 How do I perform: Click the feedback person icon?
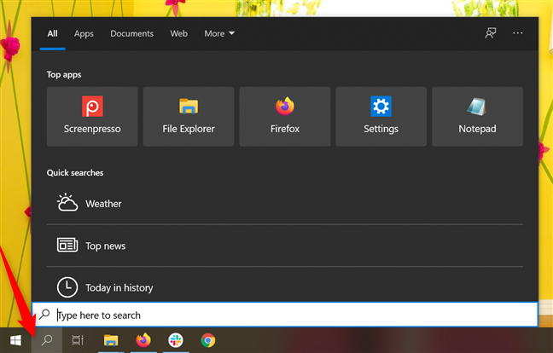coord(490,33)
